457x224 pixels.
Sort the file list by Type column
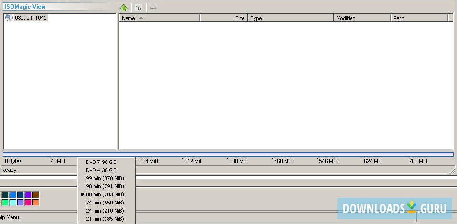pos(291,18)
